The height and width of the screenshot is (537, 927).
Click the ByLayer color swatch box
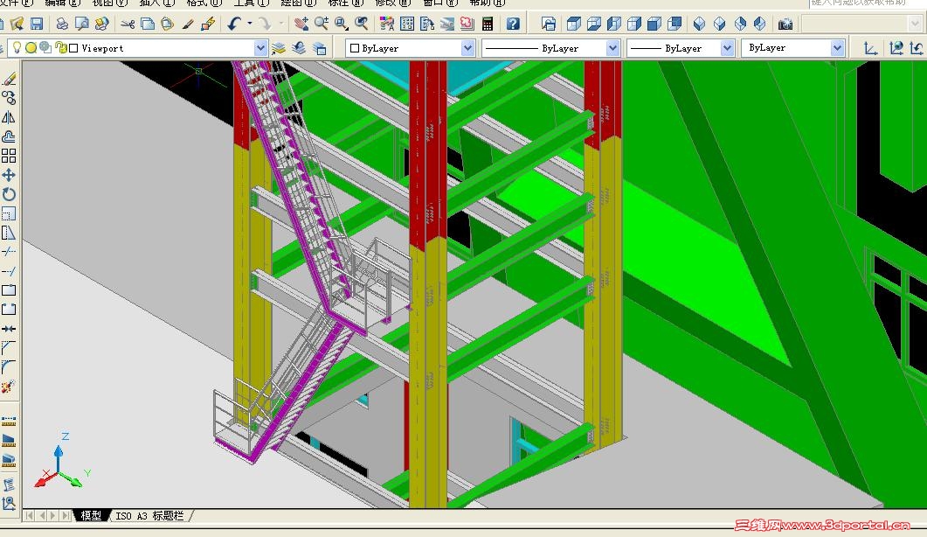pos(355,48)
